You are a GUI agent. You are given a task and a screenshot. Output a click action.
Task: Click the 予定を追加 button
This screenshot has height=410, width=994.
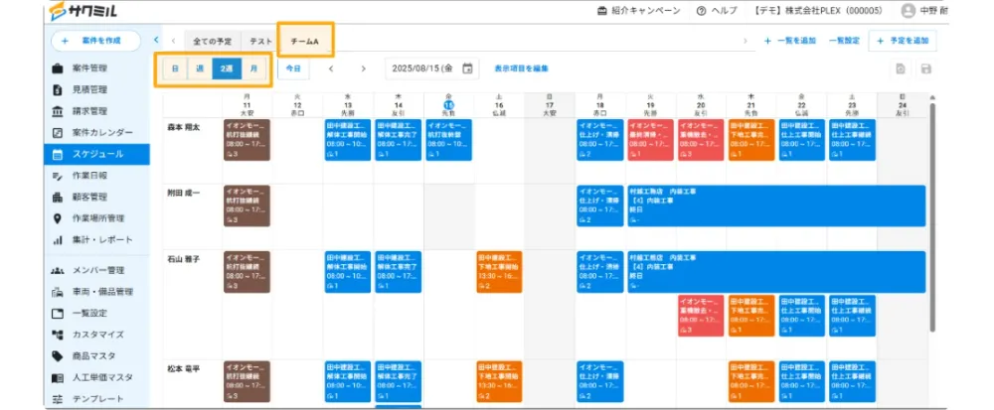[x=903, y=41]
